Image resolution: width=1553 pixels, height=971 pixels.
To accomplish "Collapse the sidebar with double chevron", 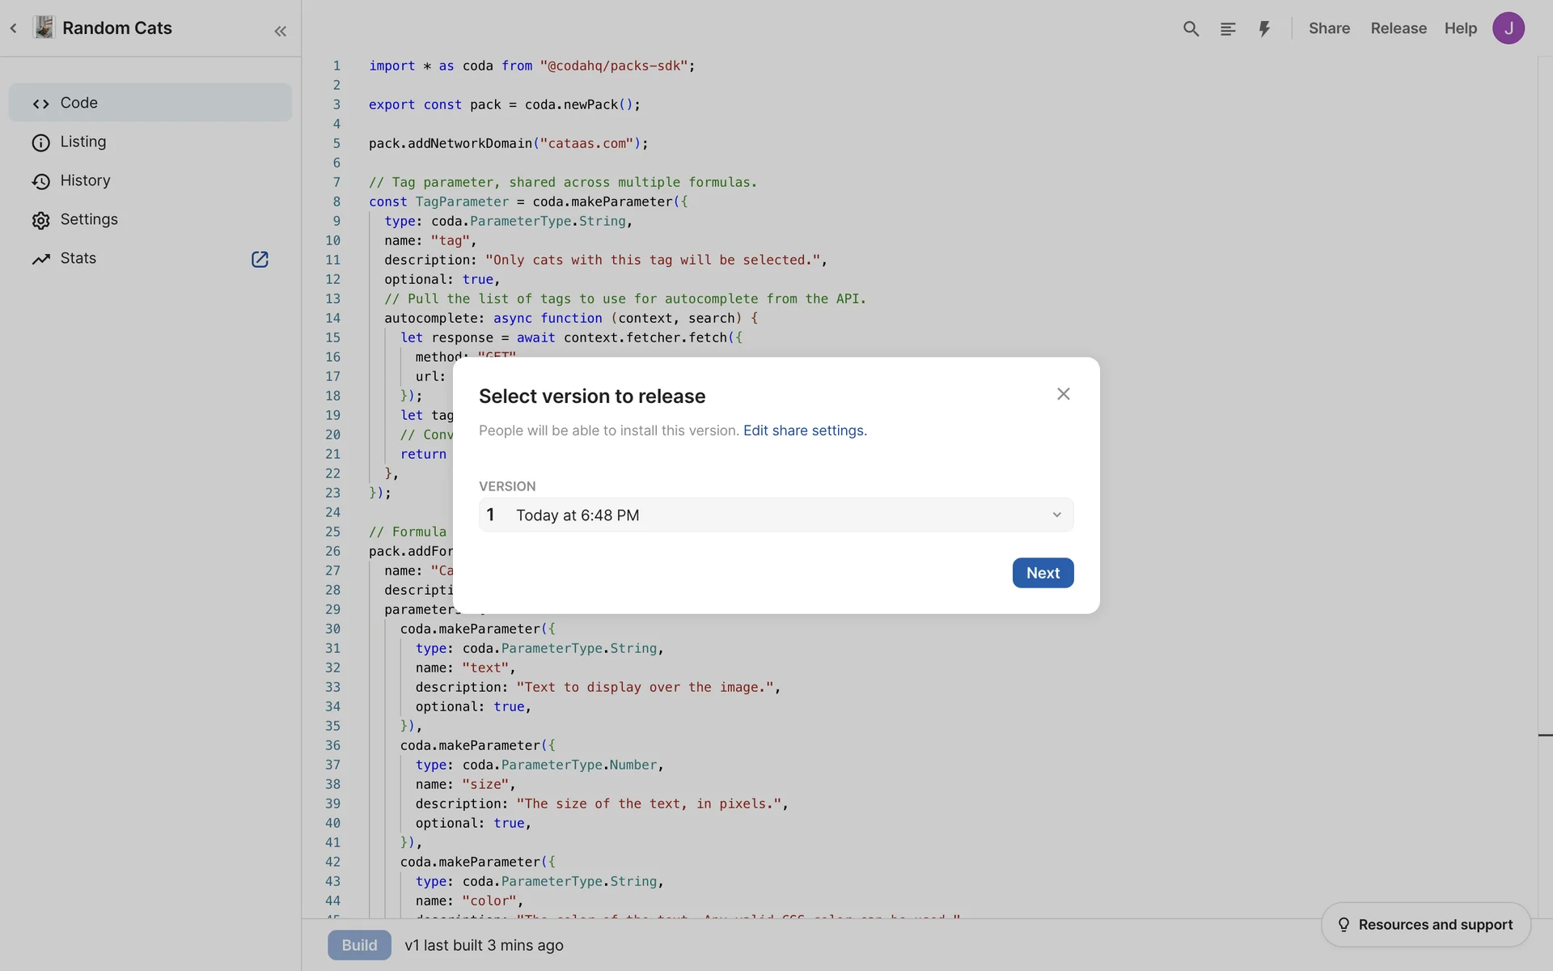I will point(280,31).
